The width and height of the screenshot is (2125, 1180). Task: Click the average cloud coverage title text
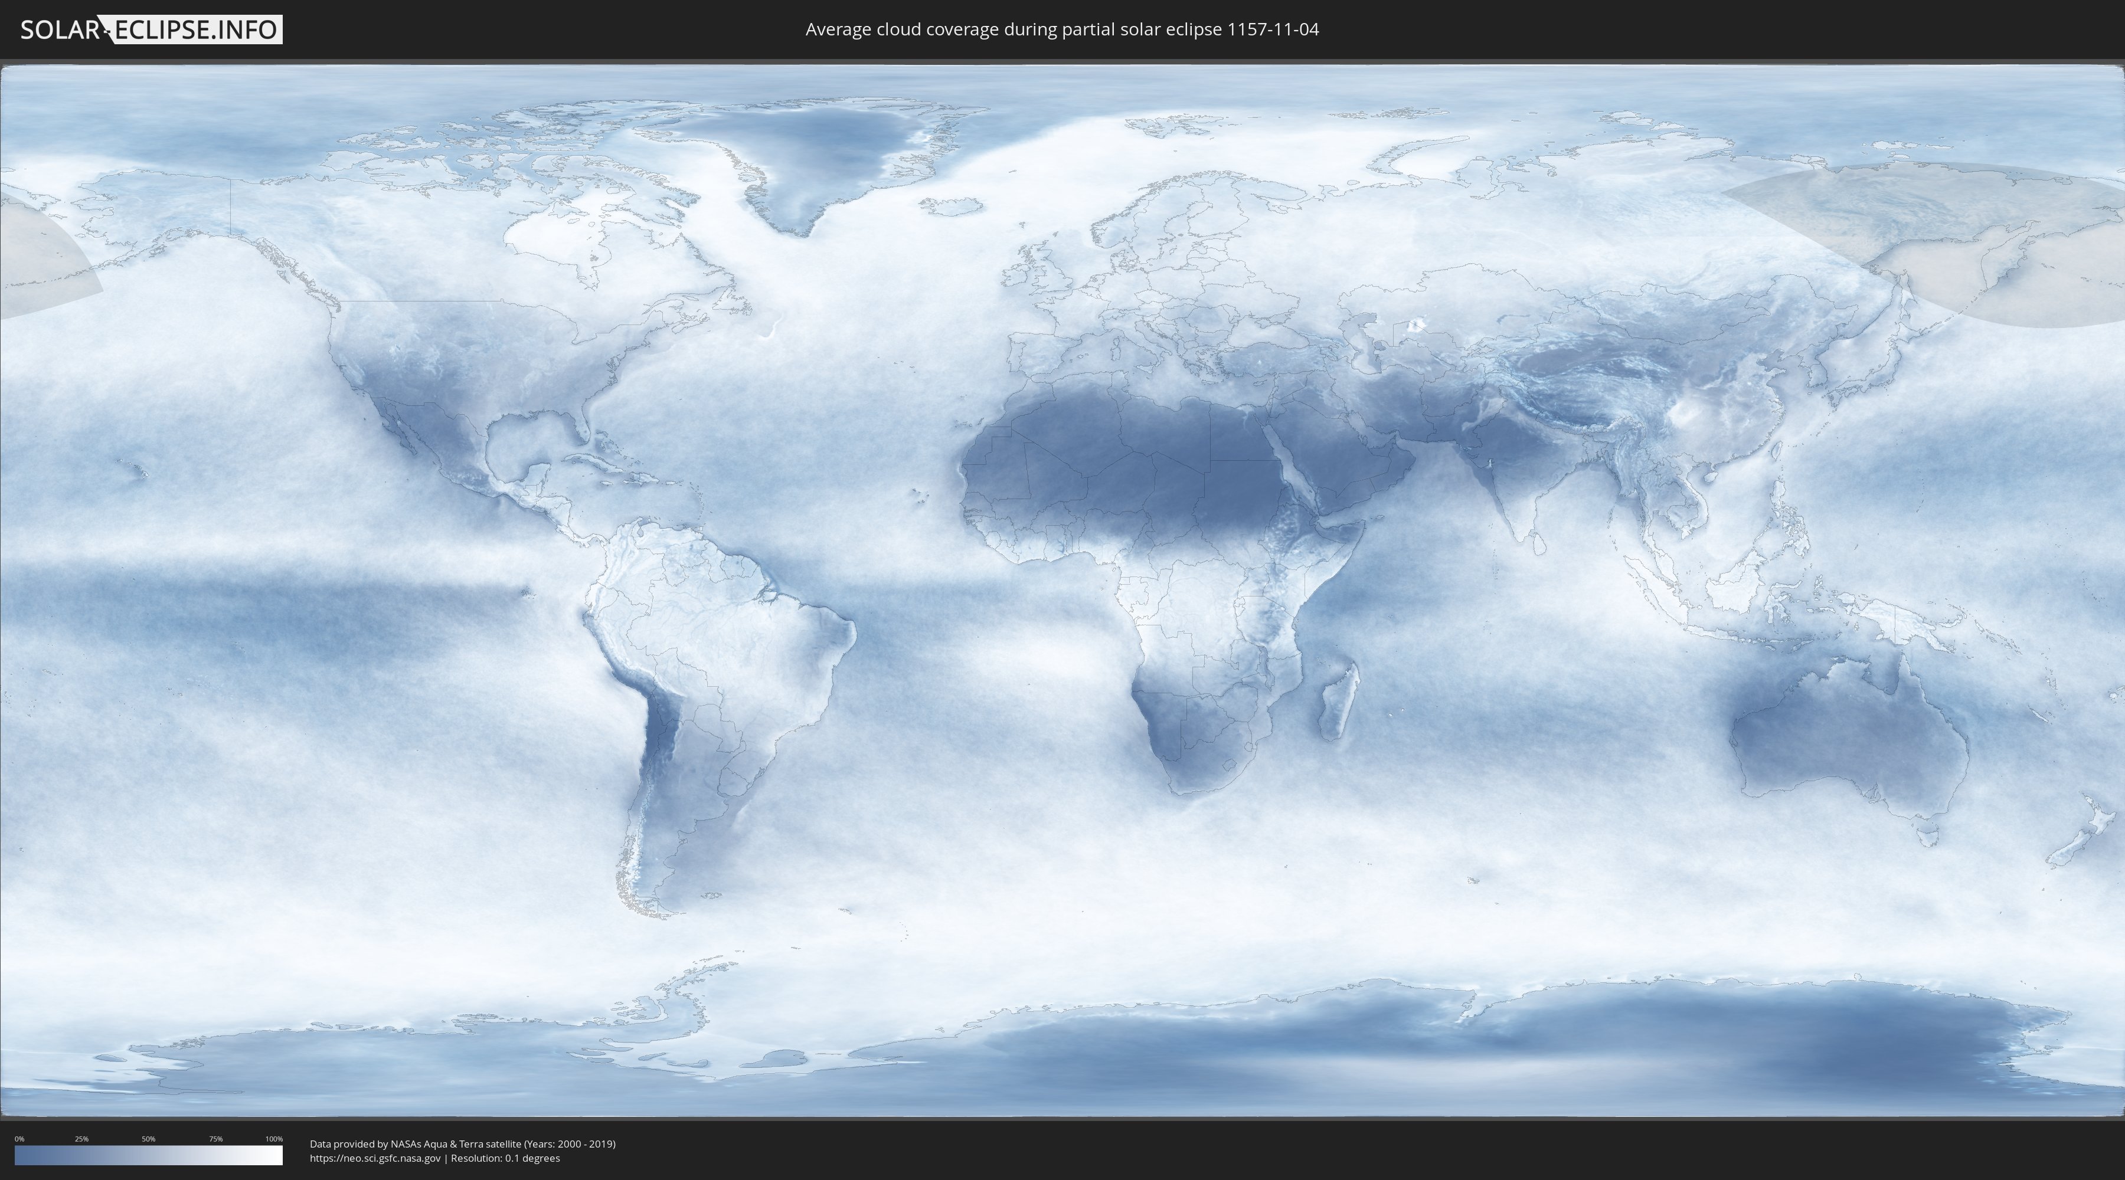(x=1062, y=29)
